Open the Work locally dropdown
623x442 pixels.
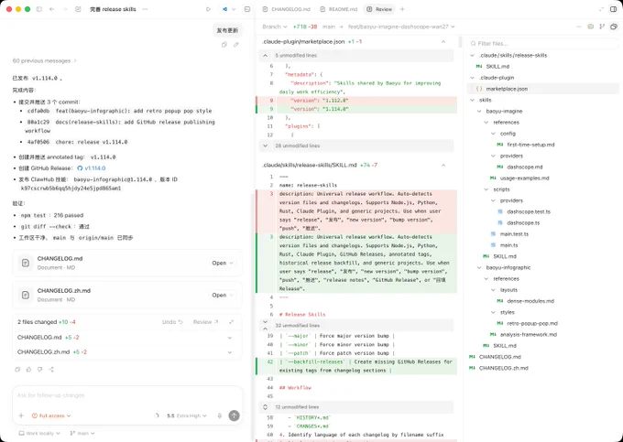click(39, 433)
